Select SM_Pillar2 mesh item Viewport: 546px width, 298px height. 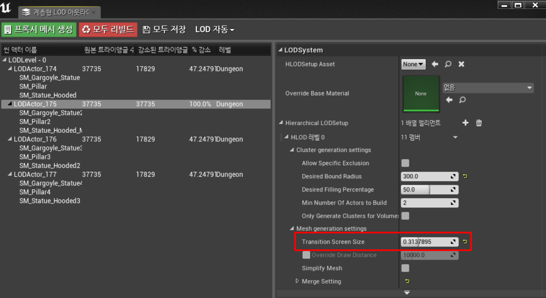click(35, 122)
